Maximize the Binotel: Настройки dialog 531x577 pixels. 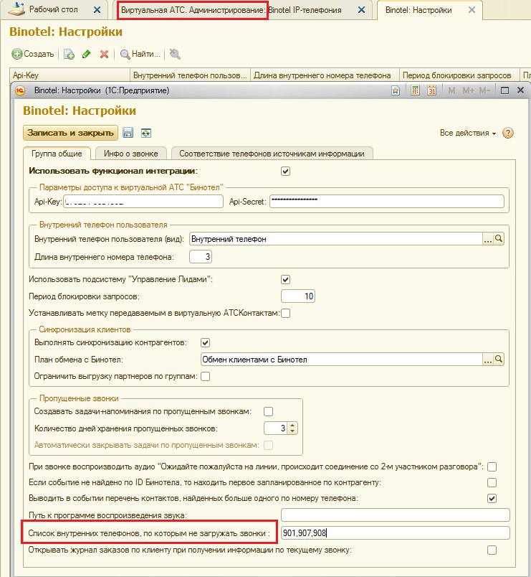pyautogui.click(x=505, y=90)
